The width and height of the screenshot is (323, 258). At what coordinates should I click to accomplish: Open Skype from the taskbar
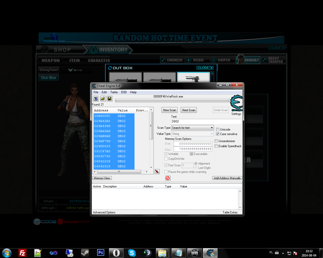[x=132, y=253]
